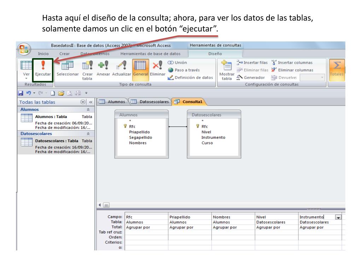Select Alumnos : Tabla in navigation pane
This screenshot has height=272, width=362.
pyautogui.click(x=56, y=121)
